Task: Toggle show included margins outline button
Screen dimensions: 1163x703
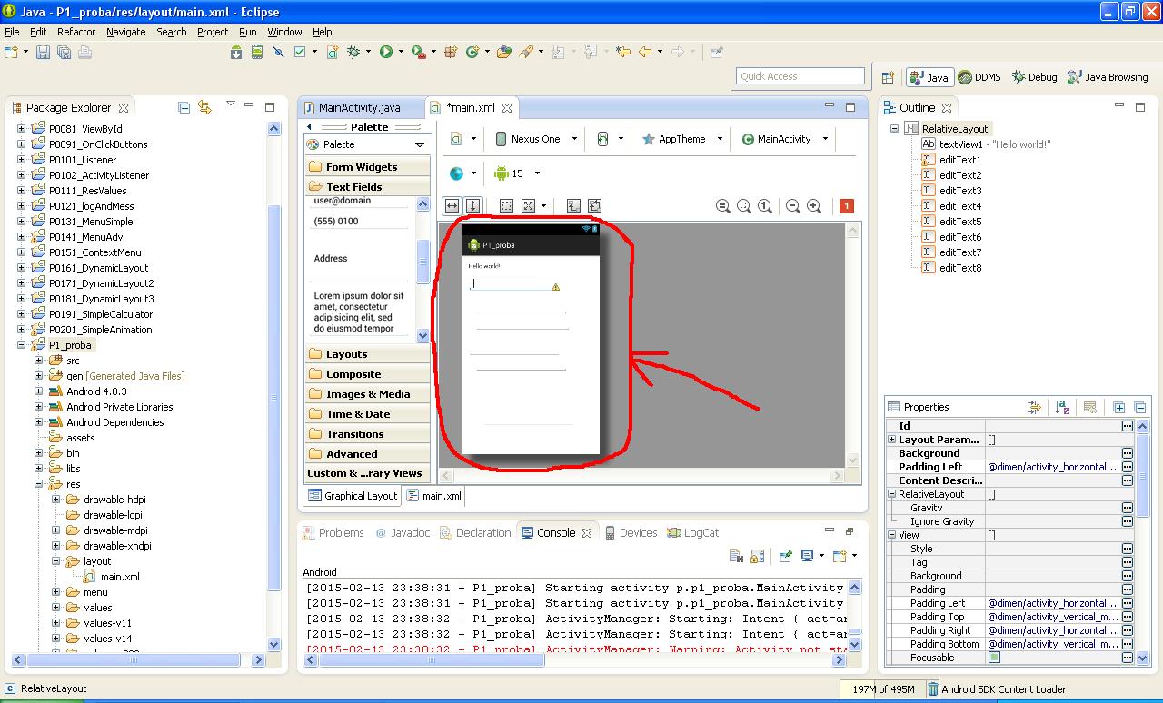Action: 506,206
